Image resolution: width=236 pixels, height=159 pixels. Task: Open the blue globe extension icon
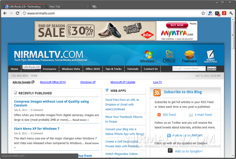click(x=210, y=13)
